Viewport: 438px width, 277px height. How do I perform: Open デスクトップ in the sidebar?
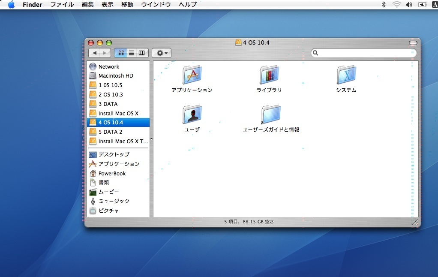coord(118,154)
